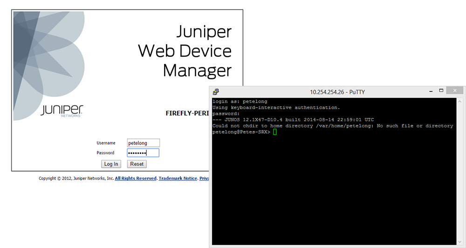Minimize the PuTTY window
Screen dimensions: 466x248
click(x=431, y=91)
